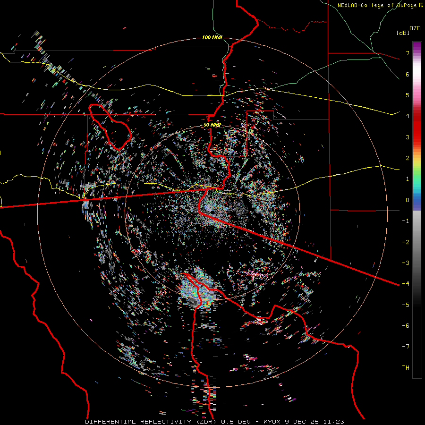The image size is (425, 425).
Task: Click the 50 NMI range ring label
Action: pyautogui.click(x=212, y=125)
